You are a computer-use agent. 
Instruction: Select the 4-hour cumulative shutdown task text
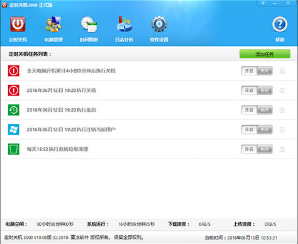[71, 71]
